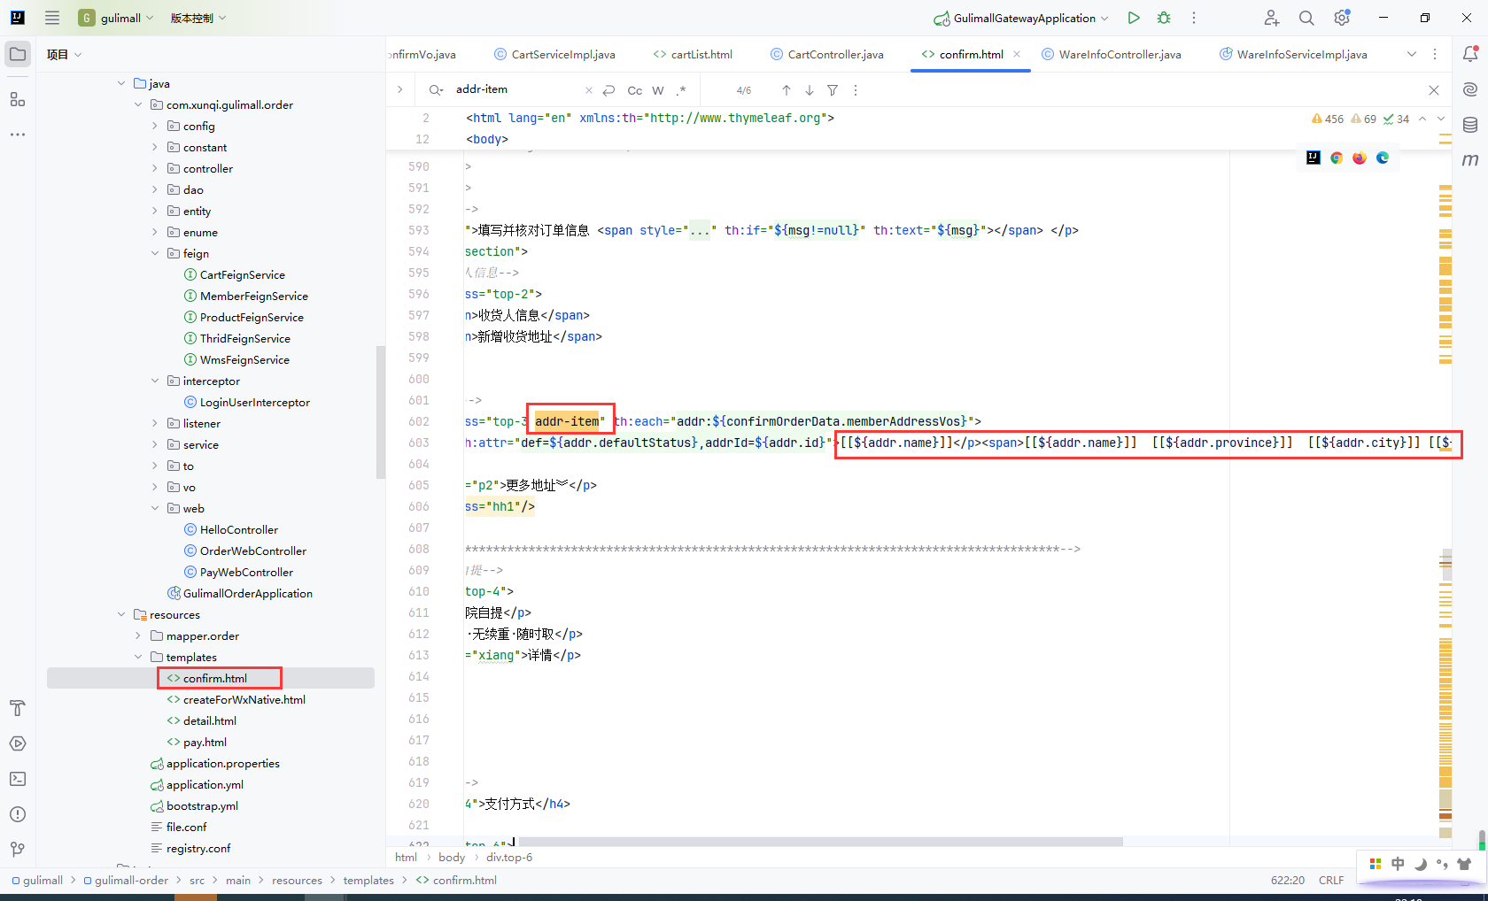Screen dimensions: 1488x901
Task: Open the Services tool window
Action: 18,743
